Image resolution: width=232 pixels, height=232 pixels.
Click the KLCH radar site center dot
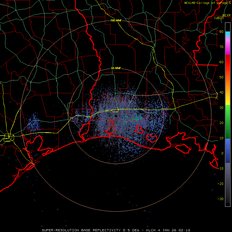[x=116, y=116]
